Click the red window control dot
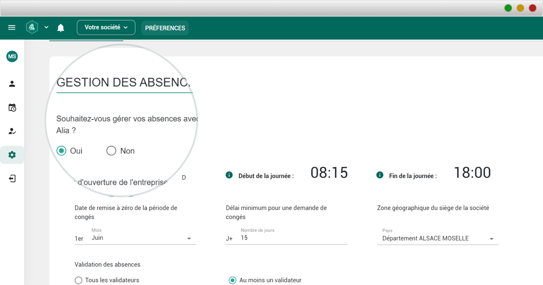543x285 pixels. click(532, 8)
